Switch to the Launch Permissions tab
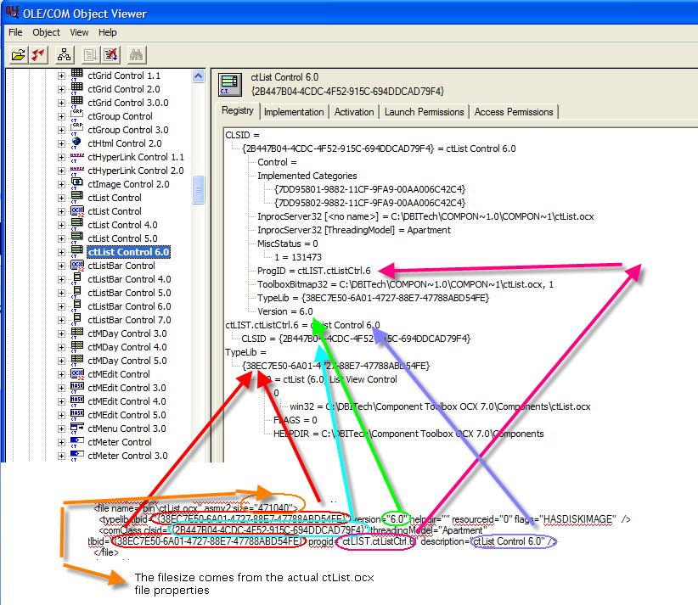Screen dimensions: 698x605 tap(424, 112)
